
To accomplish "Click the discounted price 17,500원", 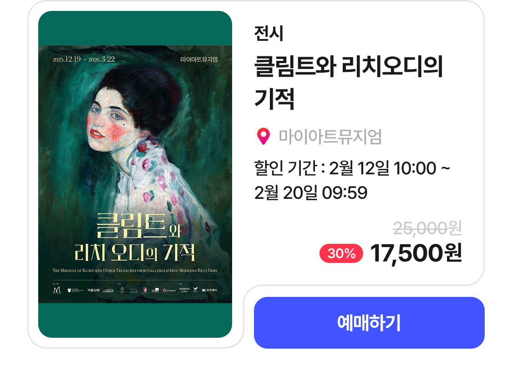I will [416, 253].
